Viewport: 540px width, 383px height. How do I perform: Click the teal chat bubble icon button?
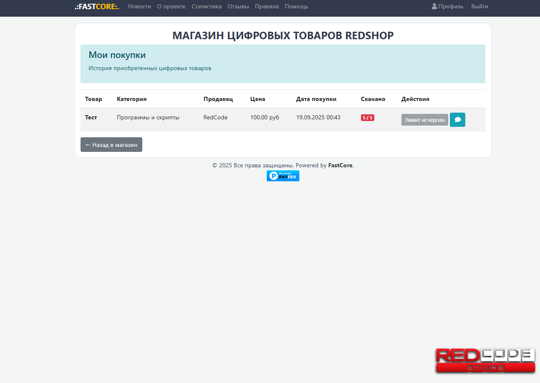[457, 120]
